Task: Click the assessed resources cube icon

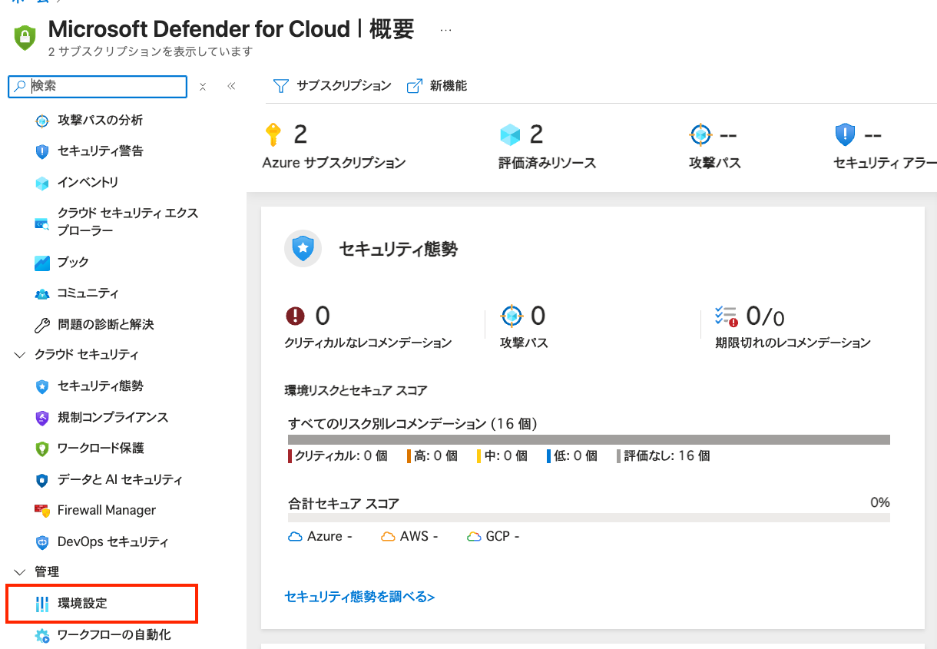Action: 510,134
